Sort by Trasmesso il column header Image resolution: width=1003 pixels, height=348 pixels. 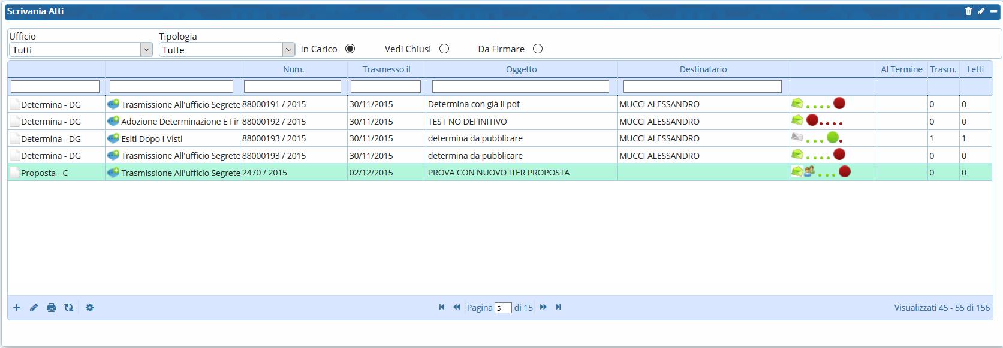(x=386, y=69)
